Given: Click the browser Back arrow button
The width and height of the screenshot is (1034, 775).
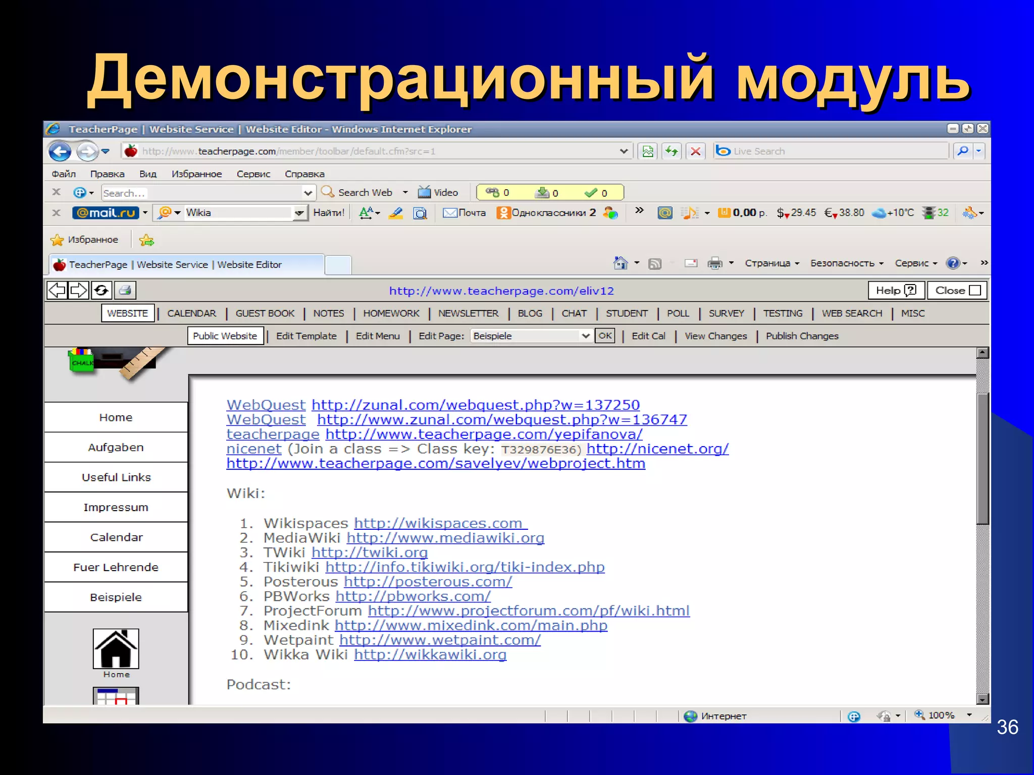Looking at the screenshot, I should (x=60, y=151).
